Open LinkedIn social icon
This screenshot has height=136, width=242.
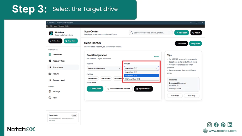click(x=230, y=125)
